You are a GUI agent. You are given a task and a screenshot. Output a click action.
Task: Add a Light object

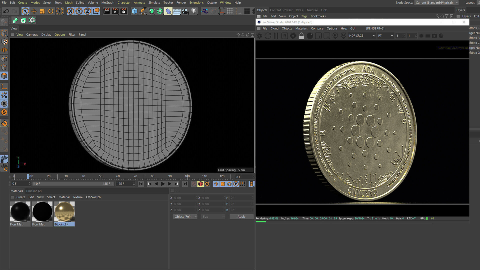tap(194, 11)
